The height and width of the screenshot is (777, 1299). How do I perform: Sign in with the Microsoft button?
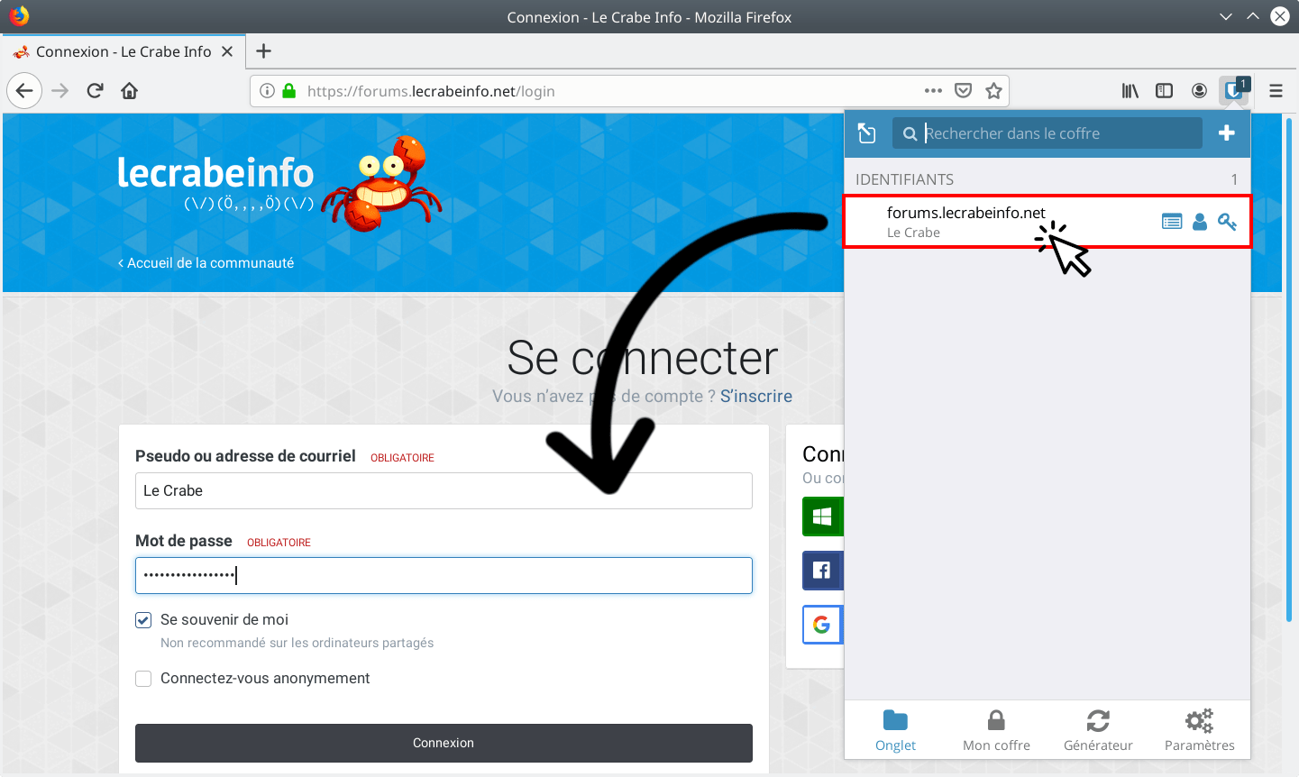822,516
